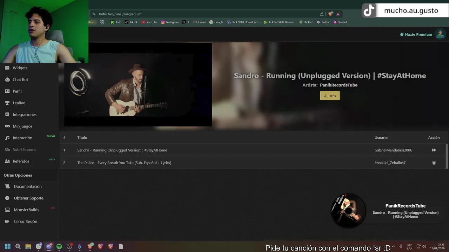Open OBS Studio from the taskbar
The width and height of the screenshot is (449, 252).
(69, 246)
